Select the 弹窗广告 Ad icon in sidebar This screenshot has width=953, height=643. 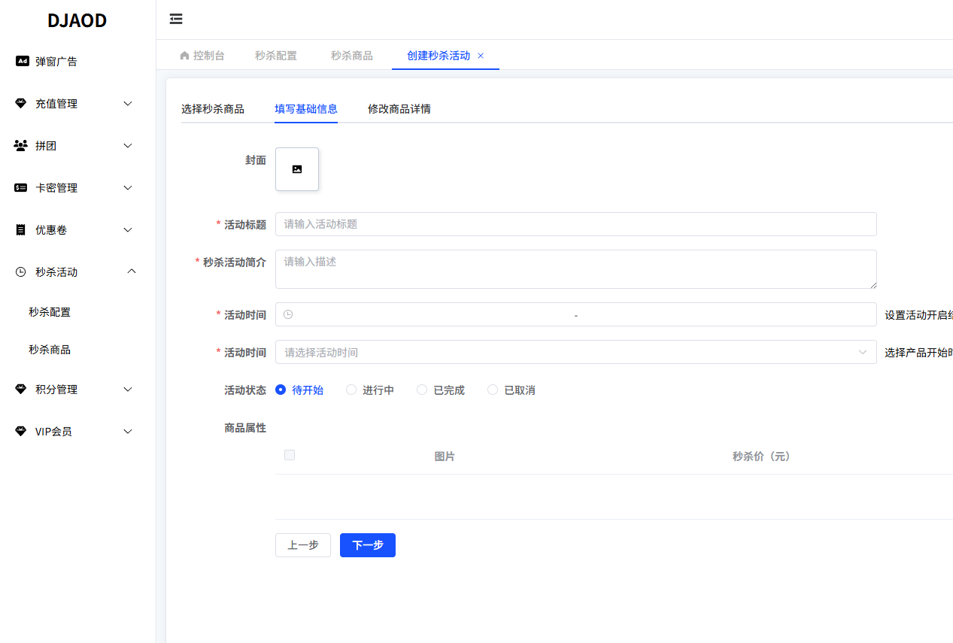pyautogui.click(x=21, y=61)
